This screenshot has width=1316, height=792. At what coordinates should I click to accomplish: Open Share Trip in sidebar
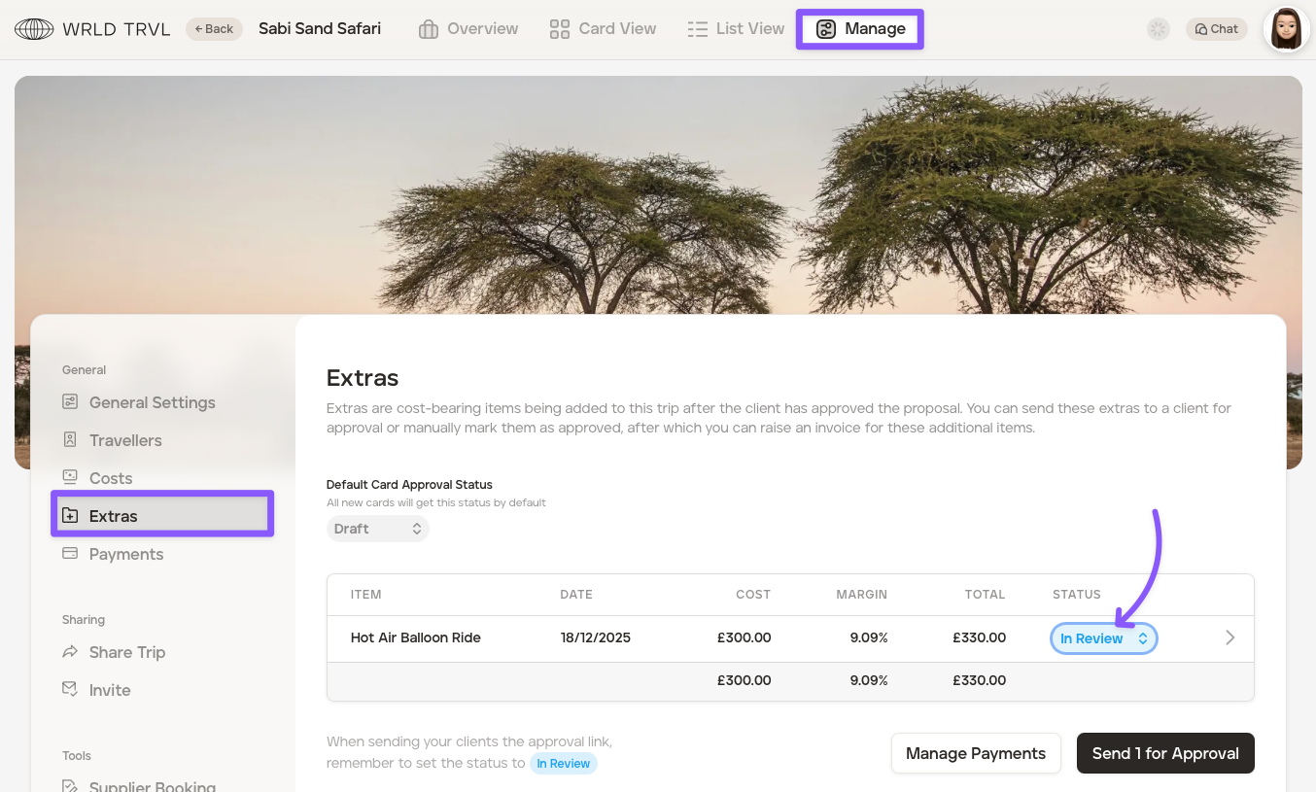[126, 652]
